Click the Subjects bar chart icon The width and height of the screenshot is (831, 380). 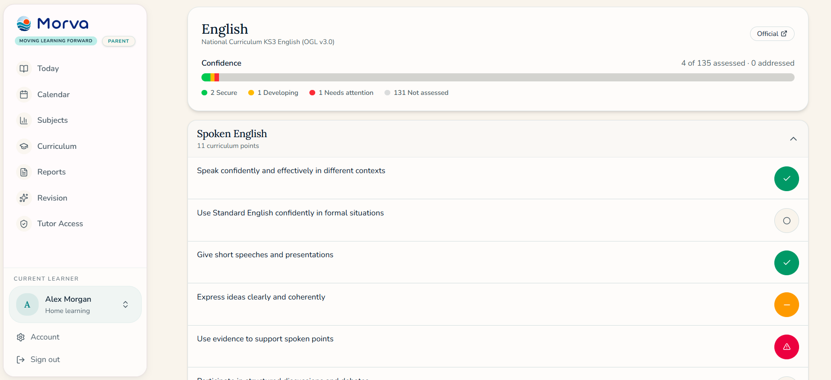point(24,120)
